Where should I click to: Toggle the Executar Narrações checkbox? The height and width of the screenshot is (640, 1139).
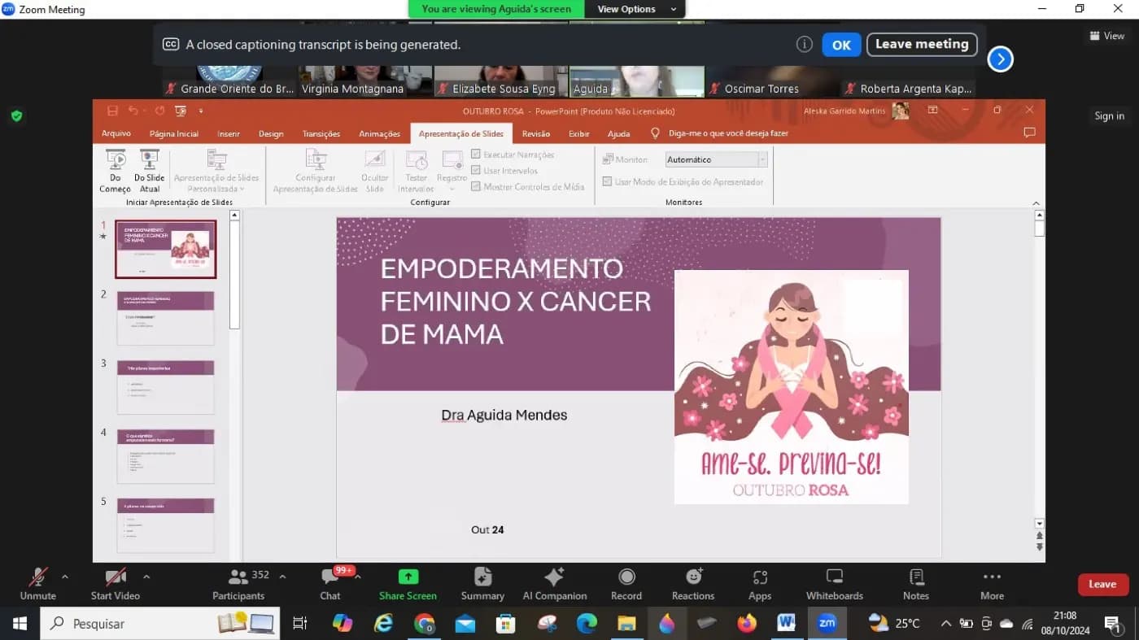point(476,155)
